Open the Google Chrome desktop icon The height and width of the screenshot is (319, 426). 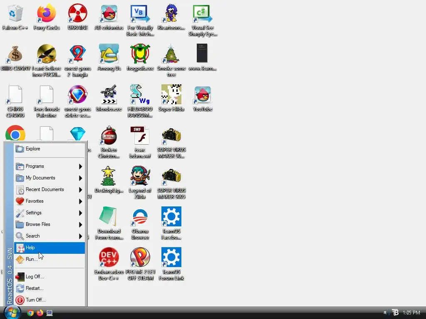coord(15,133)
